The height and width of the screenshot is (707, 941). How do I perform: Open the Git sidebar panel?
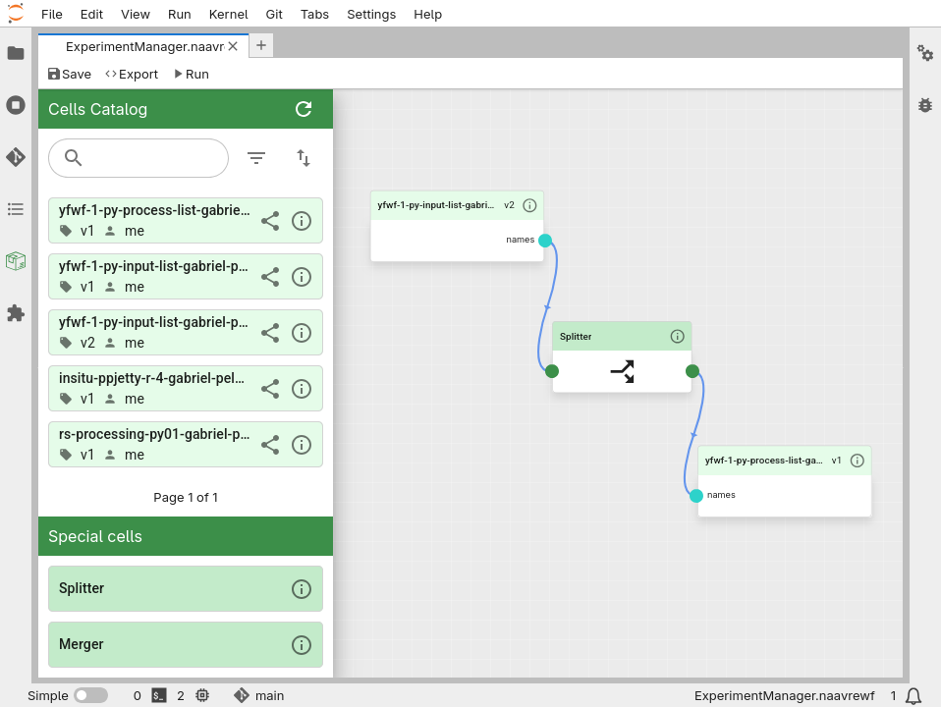[x=16, y=156]
